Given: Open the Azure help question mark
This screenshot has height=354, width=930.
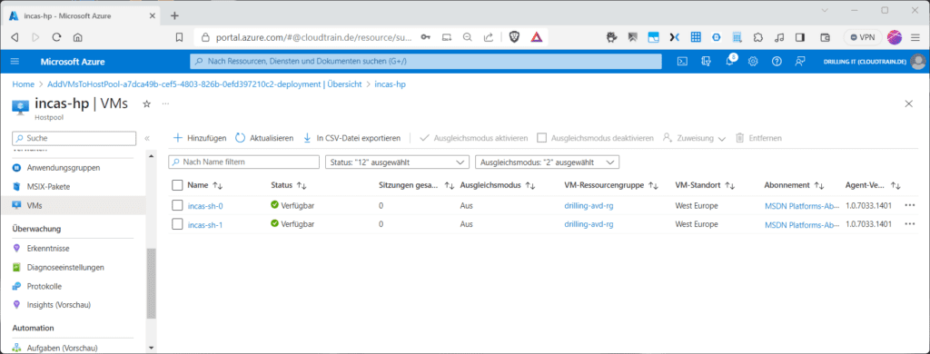Looking at the screenshot, I should pos(777,62).
